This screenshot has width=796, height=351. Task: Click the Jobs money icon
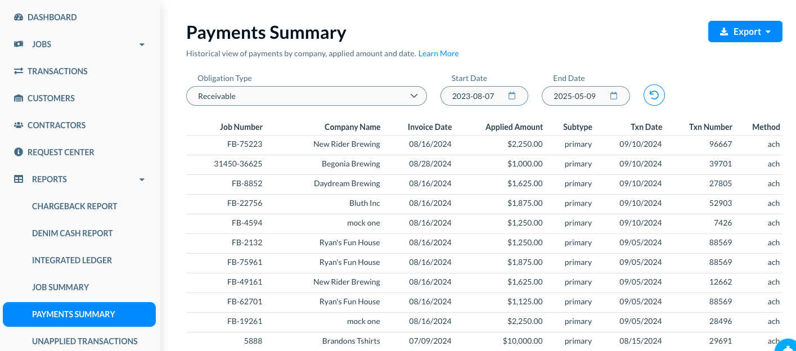click(19, 44)
